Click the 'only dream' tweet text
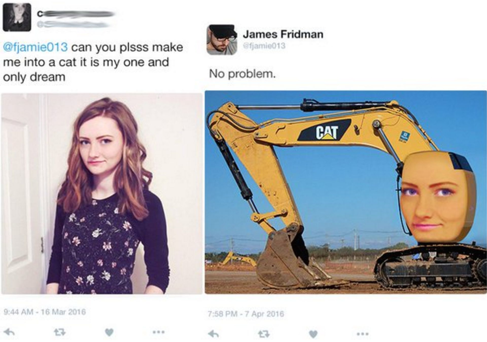The height and width of the screenshot is (342, 487). tap(34, 77)
